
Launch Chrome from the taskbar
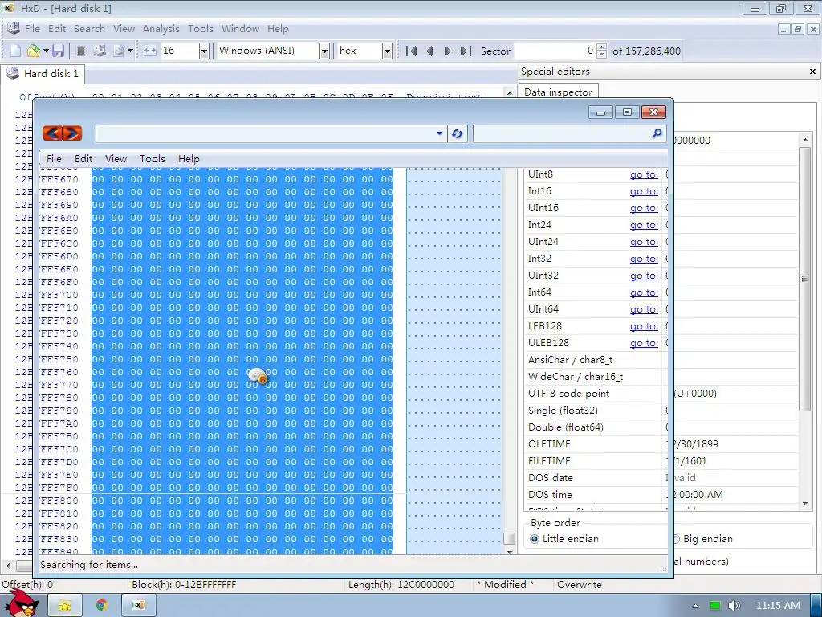101,606
